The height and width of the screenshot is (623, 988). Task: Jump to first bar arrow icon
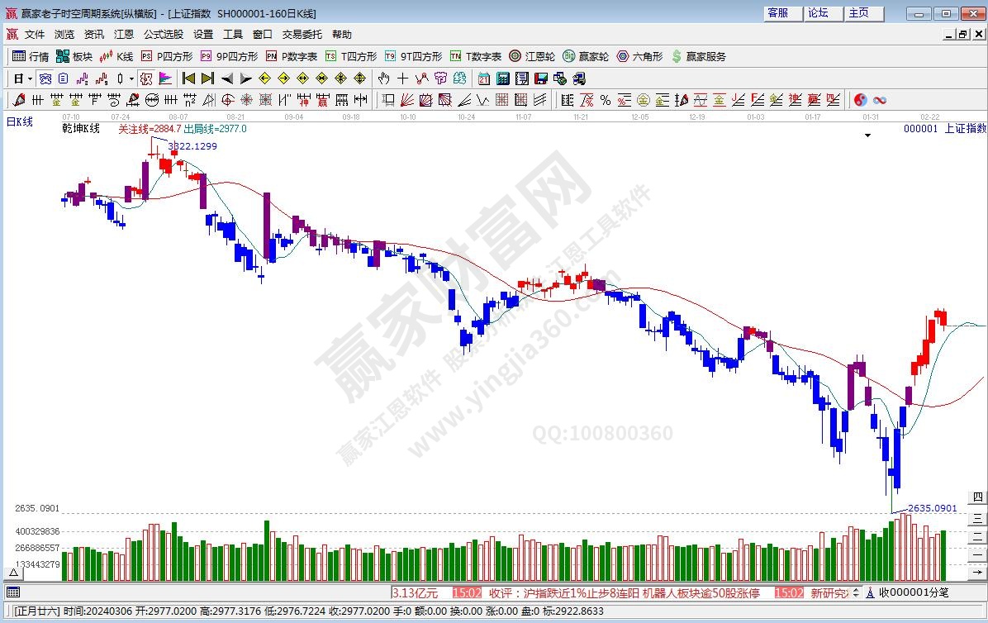click(x=188, y=78)
